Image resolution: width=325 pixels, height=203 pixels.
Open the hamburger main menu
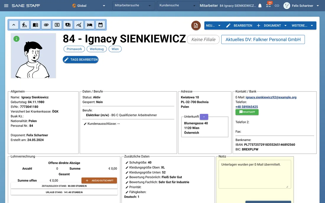coord(6,6)
